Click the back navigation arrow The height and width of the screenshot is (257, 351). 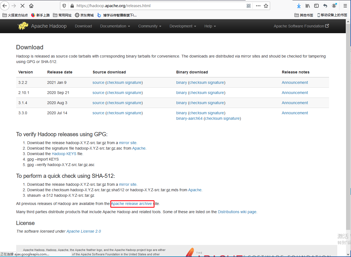tap(5, 6)
